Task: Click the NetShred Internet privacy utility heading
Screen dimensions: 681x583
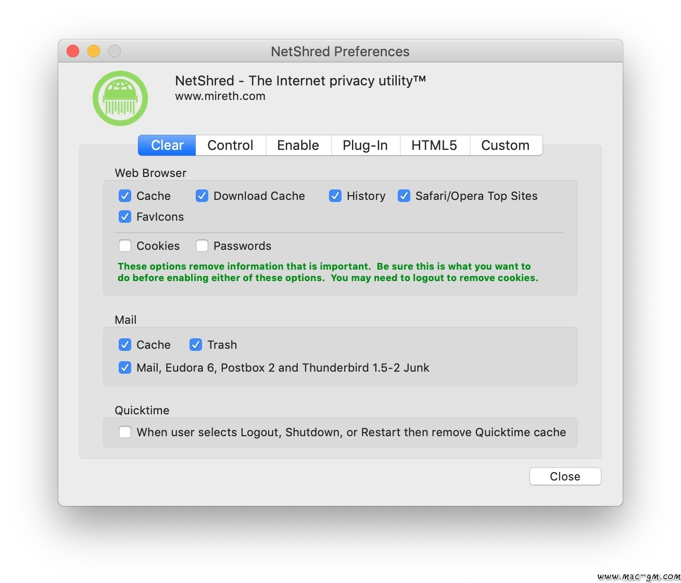Action: 300,81
